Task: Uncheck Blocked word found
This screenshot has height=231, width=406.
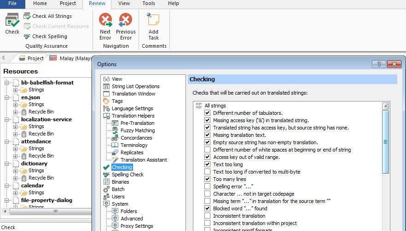Action: [x=207, y=208]
